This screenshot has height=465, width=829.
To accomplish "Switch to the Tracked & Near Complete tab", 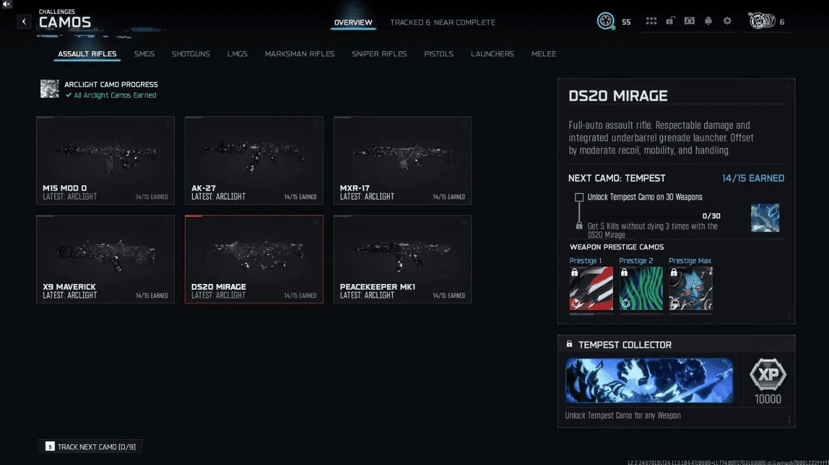I will coord(443,22).
